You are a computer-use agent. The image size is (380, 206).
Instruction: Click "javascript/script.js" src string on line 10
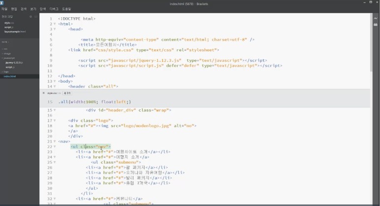tap(136, 66)
